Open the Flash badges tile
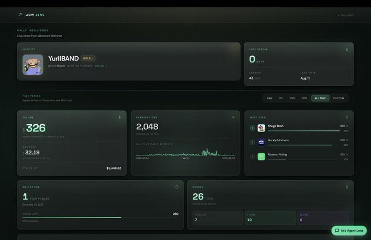Screen dimensions: 371x240 click(271, 218)
